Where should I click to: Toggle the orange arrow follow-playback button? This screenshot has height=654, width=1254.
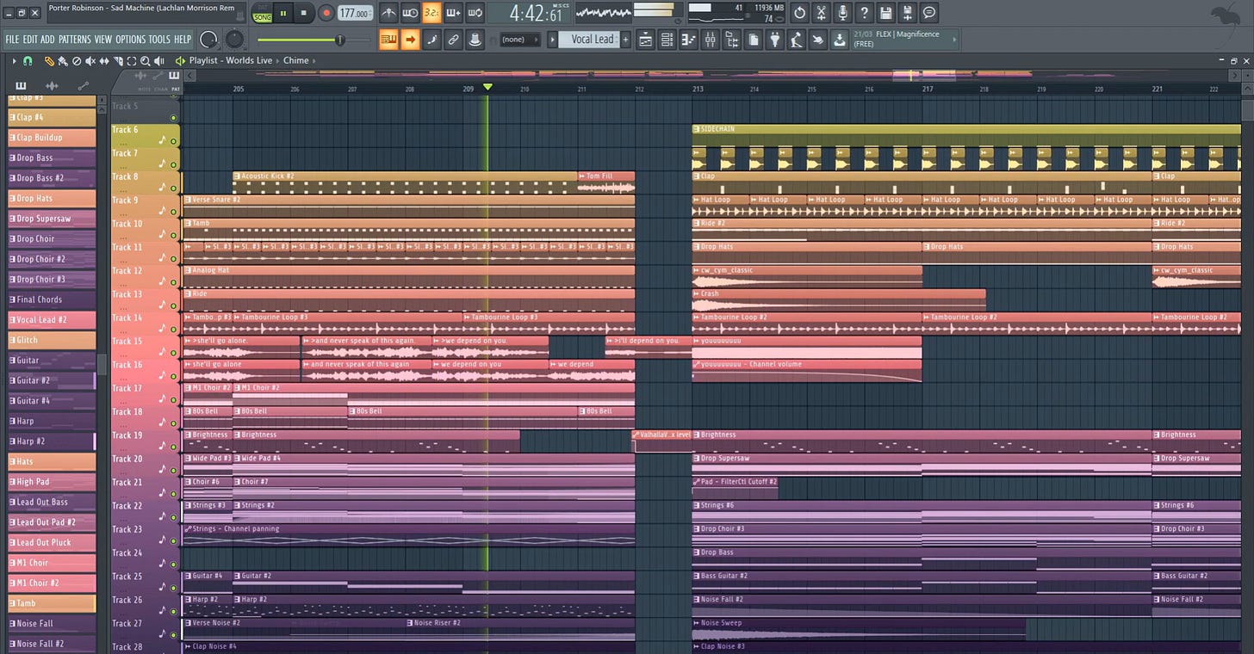coord(410,40)
